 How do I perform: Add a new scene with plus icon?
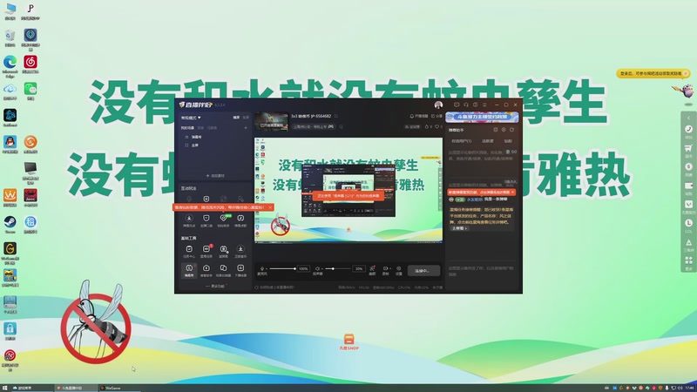[x=246, y=128]
